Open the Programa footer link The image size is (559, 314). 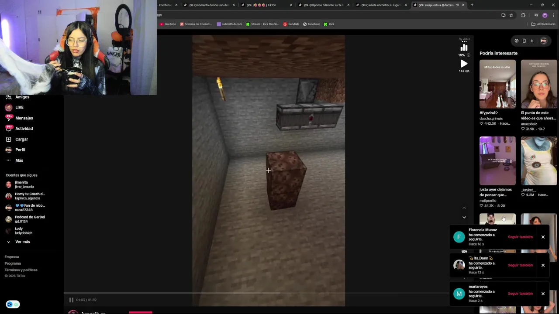pyautogui.click(x=13, y=263)
